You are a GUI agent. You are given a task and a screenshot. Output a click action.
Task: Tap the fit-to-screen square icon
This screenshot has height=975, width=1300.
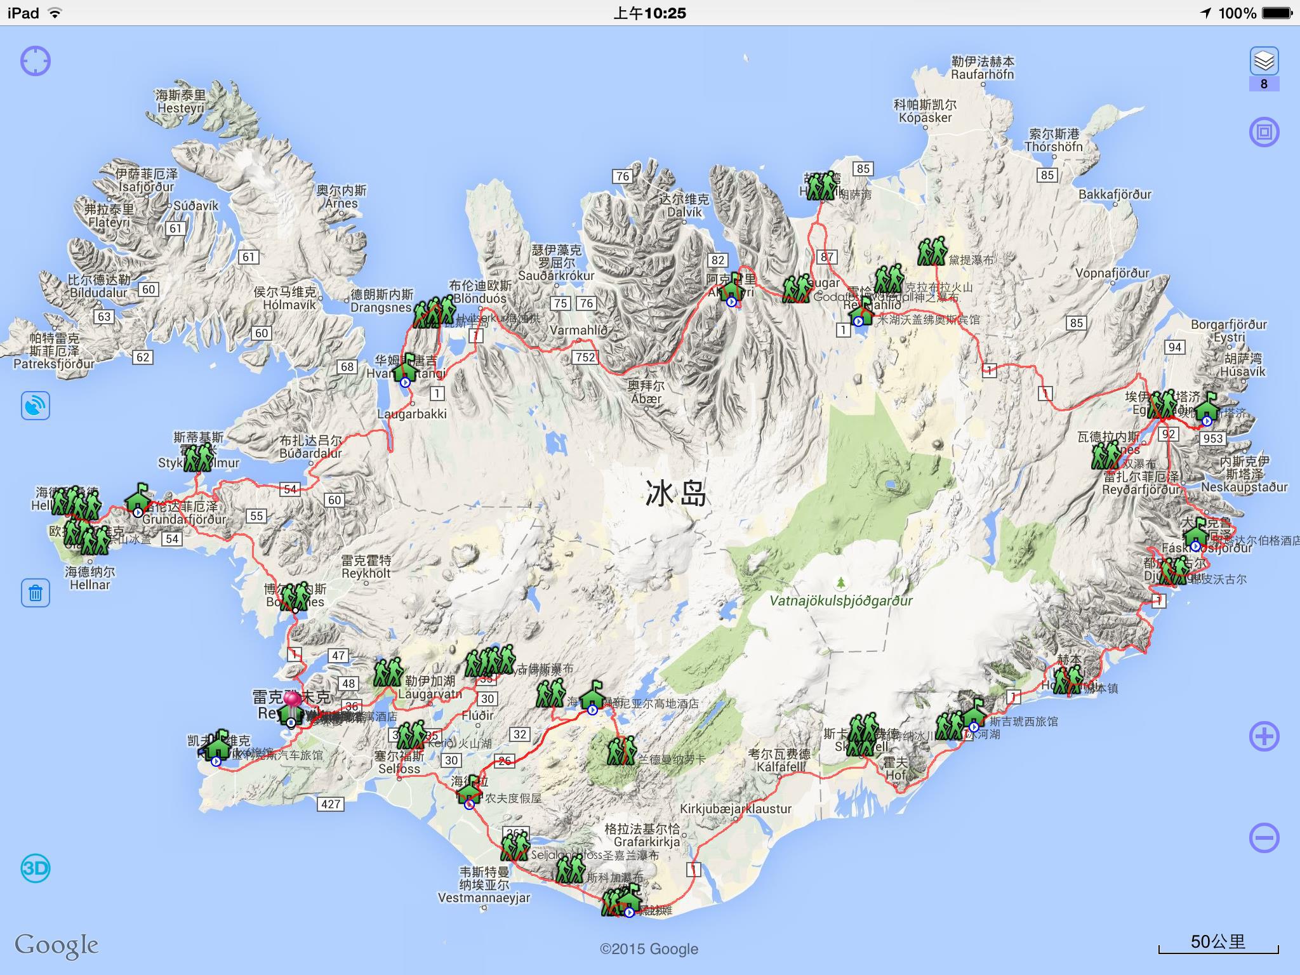1264,132
